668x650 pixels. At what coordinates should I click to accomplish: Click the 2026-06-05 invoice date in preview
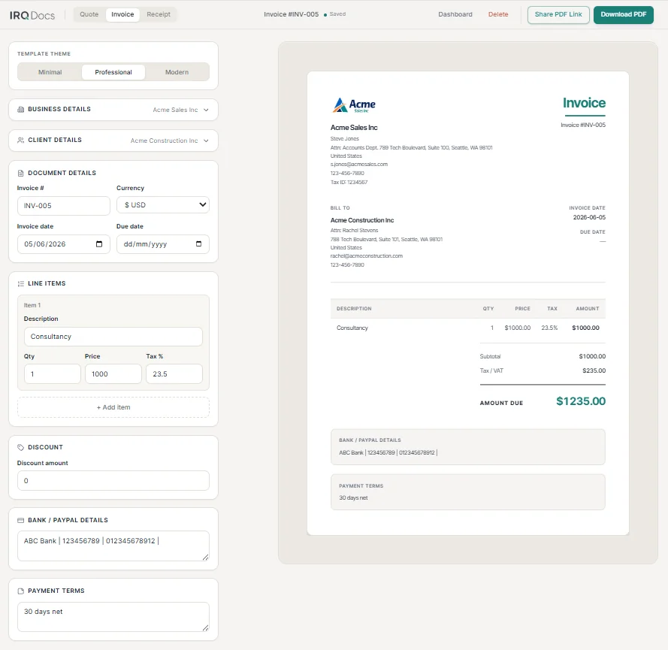pyautogui.click(x=589, y=217)
